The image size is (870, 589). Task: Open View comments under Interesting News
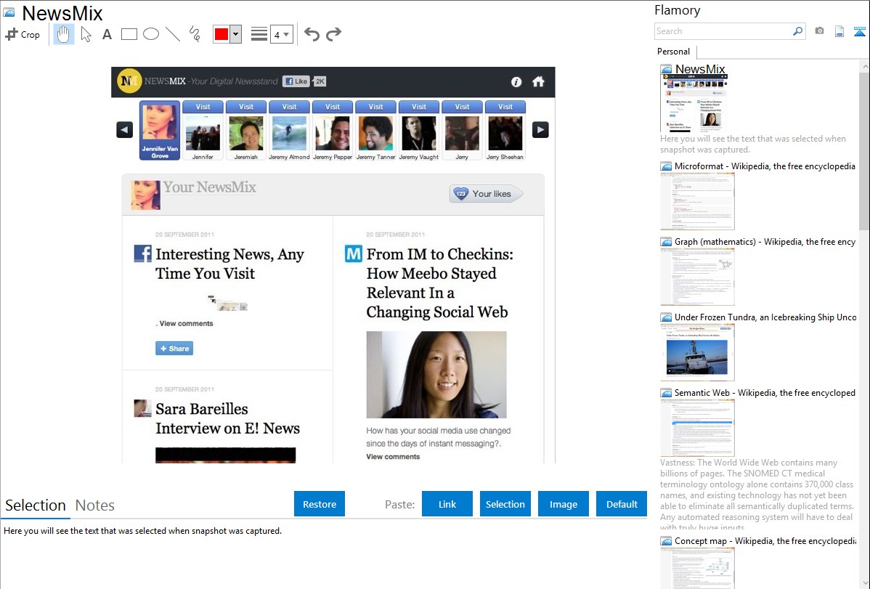(187, 324)
